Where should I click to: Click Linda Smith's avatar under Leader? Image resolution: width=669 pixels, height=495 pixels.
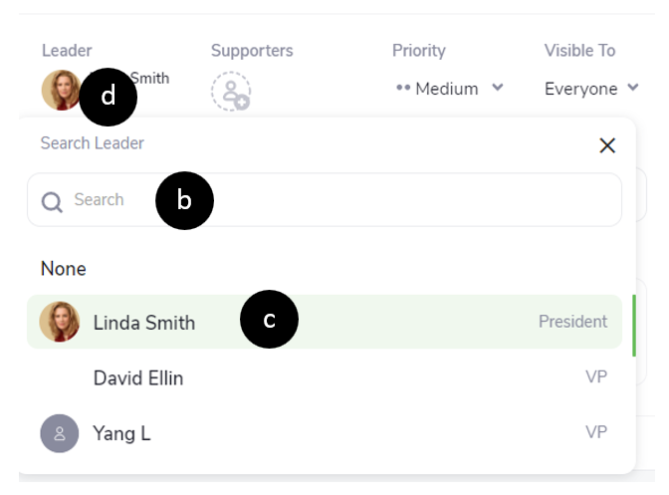[x=62, y=90]
